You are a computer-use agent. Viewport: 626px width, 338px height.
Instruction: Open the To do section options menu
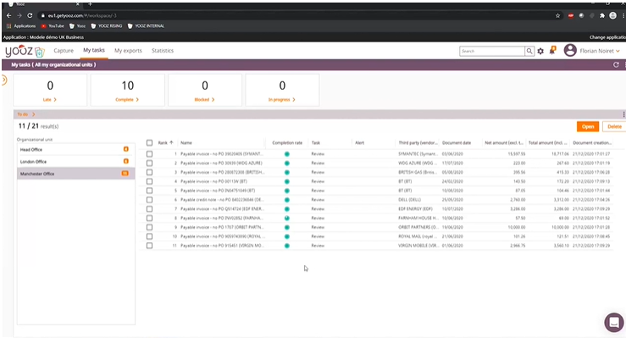click(623, 114)
